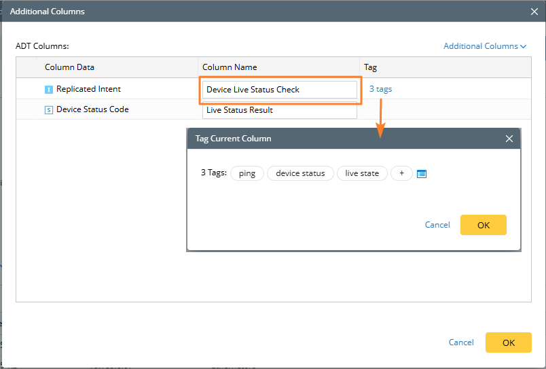Open the tag list icon beside the tags

[x=422, y=173]
